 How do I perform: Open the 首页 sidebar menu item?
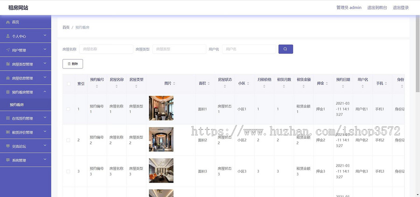tap(26, 22)
